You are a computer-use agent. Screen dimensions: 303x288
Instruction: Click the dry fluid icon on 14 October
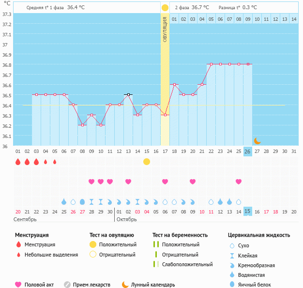point(239,202)
